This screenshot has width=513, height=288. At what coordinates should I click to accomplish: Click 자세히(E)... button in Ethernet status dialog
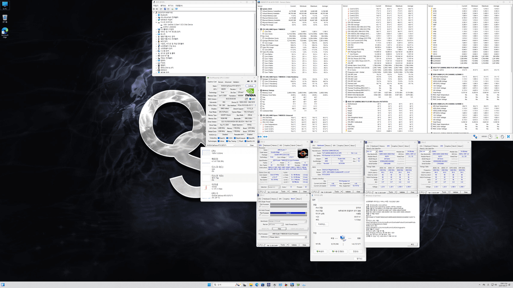tap(322, 225)
